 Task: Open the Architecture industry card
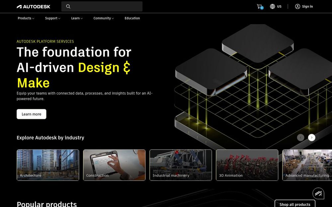click(48, 165)
